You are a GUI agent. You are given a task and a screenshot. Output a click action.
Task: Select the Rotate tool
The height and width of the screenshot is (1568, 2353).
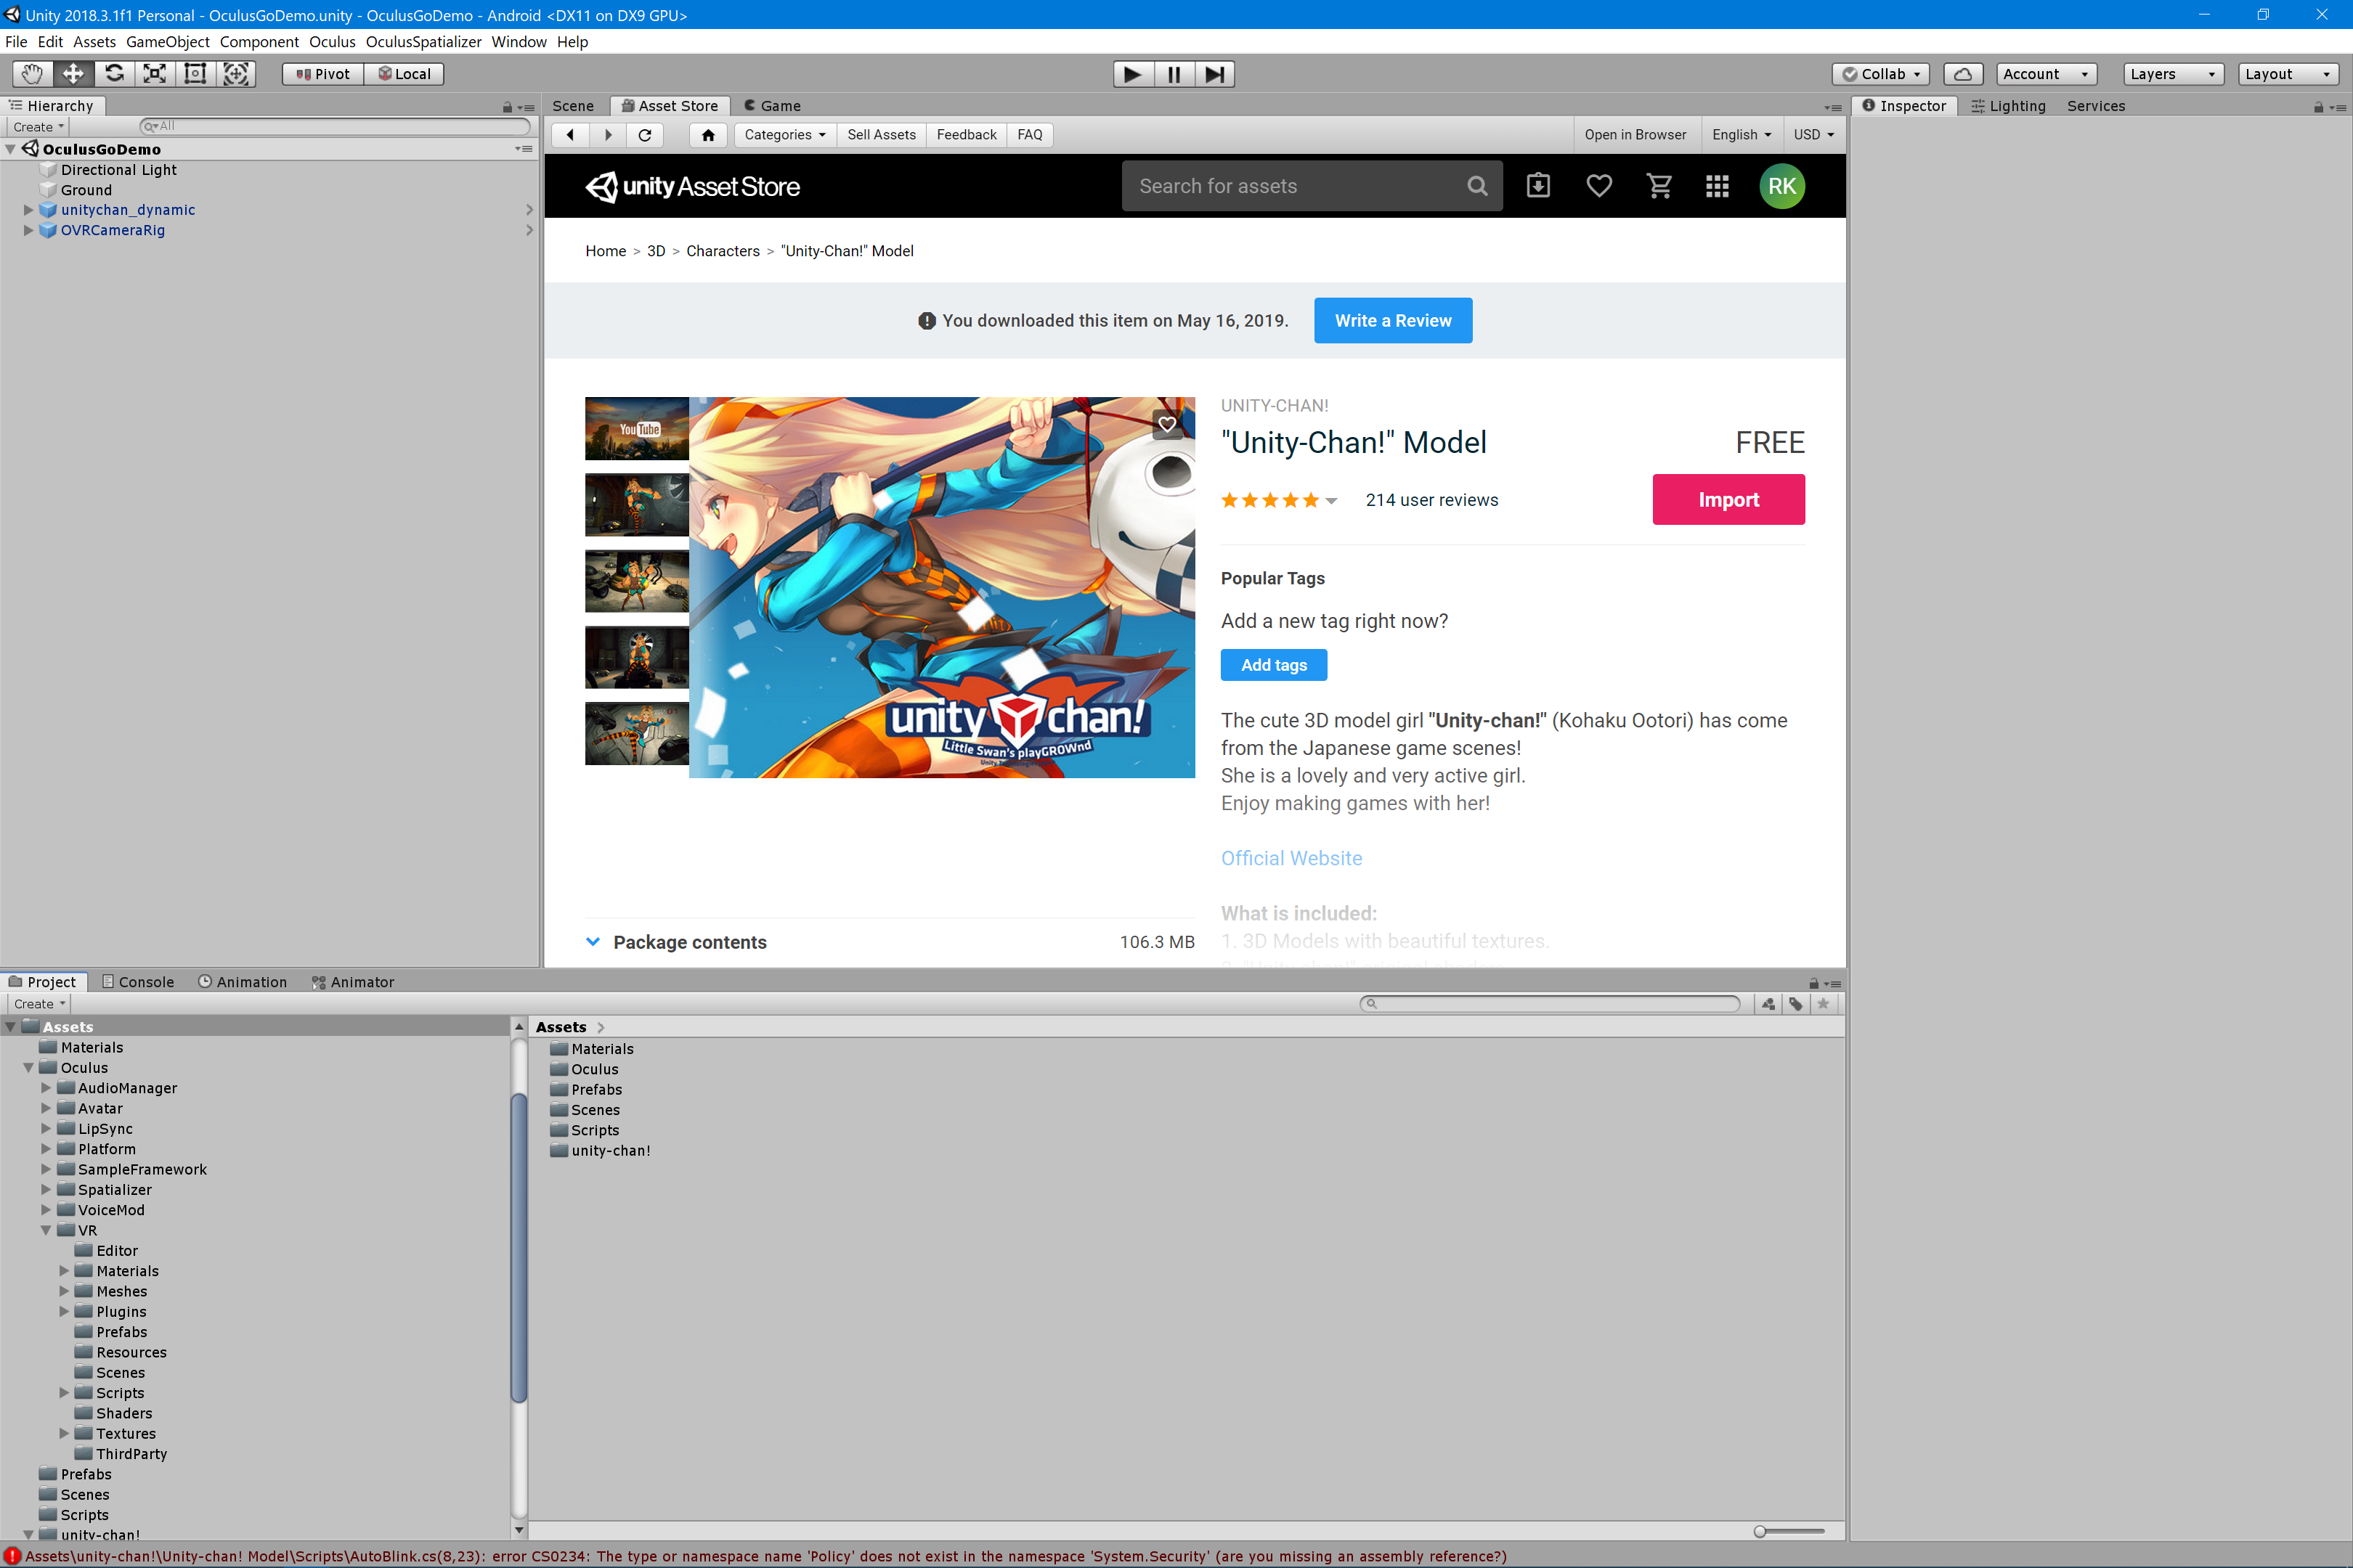(114, 74)
